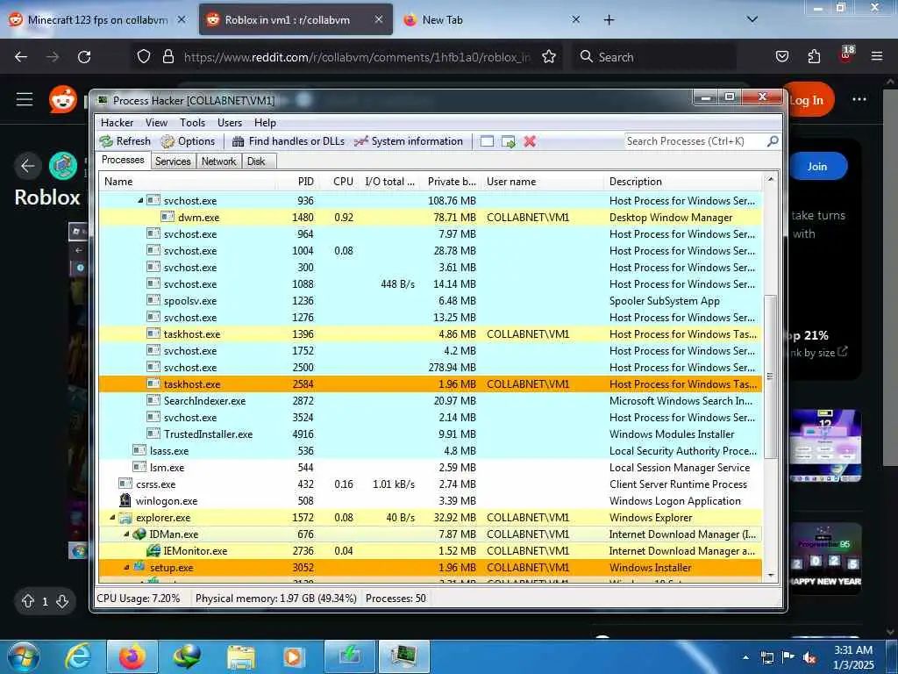Click the red X terminate icon
Image resolution: width=898 pixels, height=674 pixels.
(530, 141)
